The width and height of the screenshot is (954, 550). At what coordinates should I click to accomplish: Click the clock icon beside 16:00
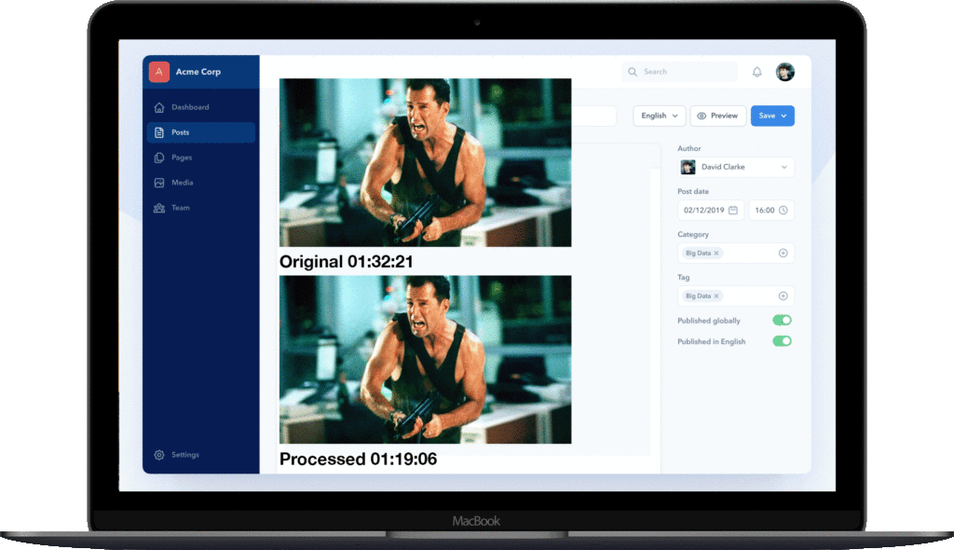click(x=783, y=210)
